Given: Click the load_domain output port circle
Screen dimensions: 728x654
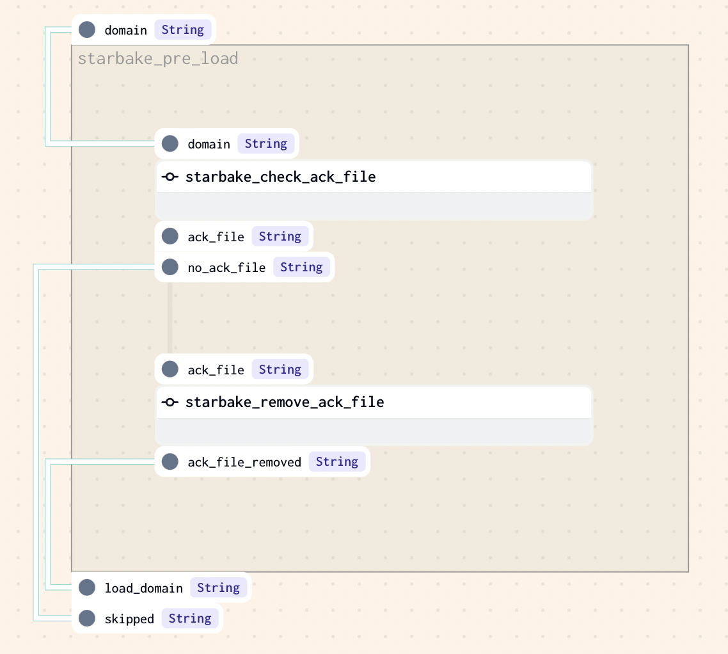Looking at the screenshot, I should (x=87, y=587).
